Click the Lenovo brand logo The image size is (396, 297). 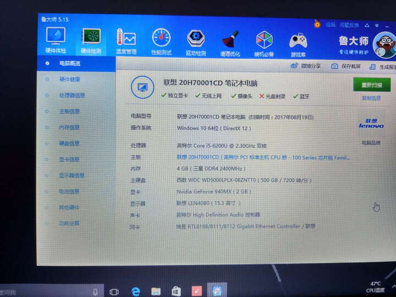point(371,124)
